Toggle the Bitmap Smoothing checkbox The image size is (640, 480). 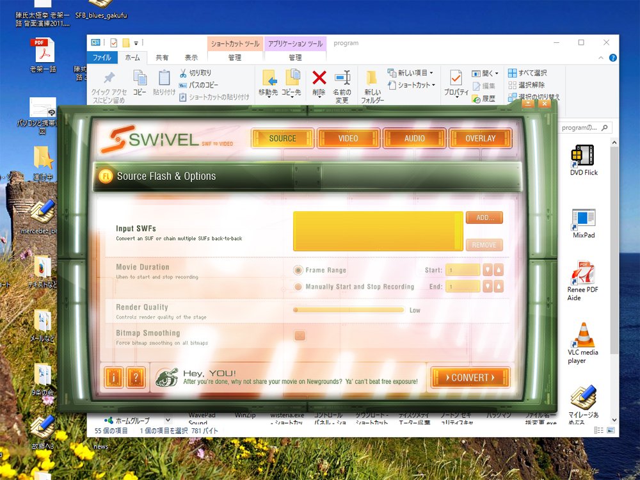(300, 336)
